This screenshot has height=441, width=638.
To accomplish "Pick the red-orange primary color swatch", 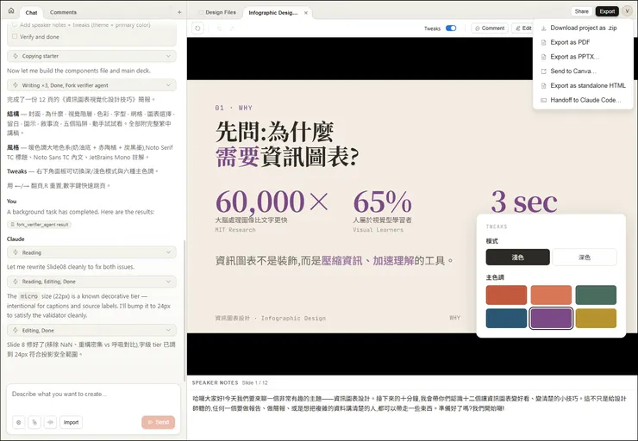I will click(x=506, y=295).
